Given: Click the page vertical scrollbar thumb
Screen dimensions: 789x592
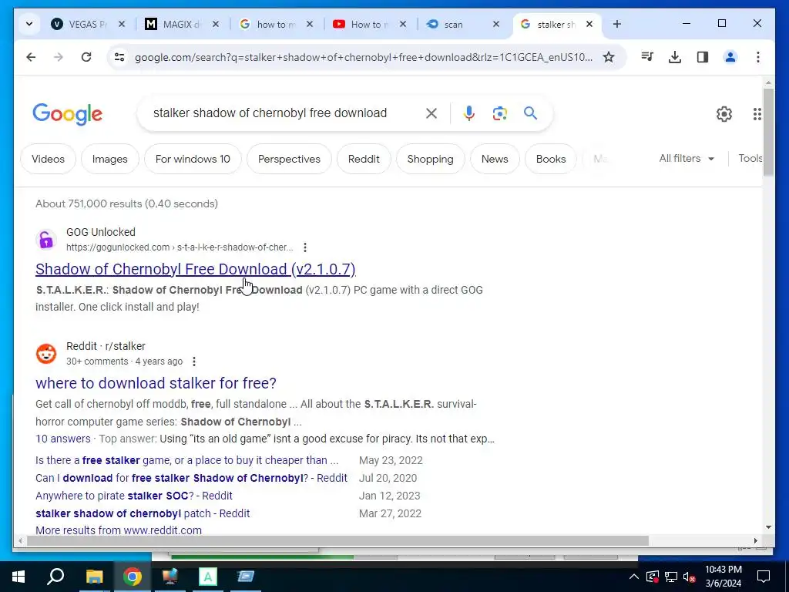Looking at the screenshot, I should (x=768, y=132).
